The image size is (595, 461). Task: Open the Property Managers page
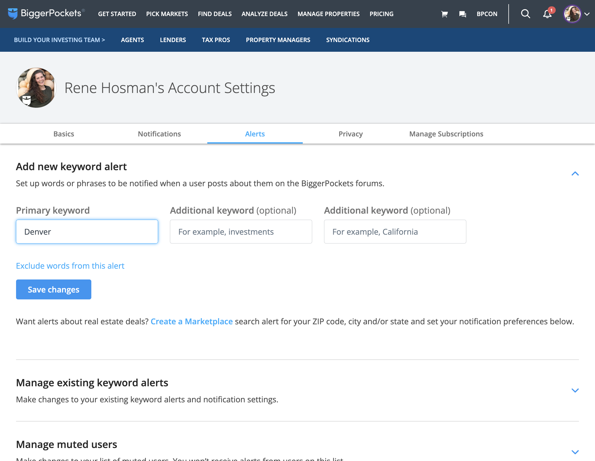pyautogui.click(x=278, y=40)
